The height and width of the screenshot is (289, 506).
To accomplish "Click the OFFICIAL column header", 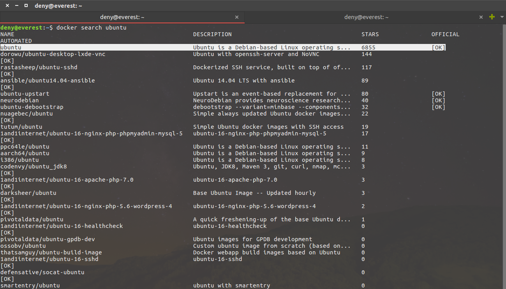I will pyautogui.click(x=445, y=34).
